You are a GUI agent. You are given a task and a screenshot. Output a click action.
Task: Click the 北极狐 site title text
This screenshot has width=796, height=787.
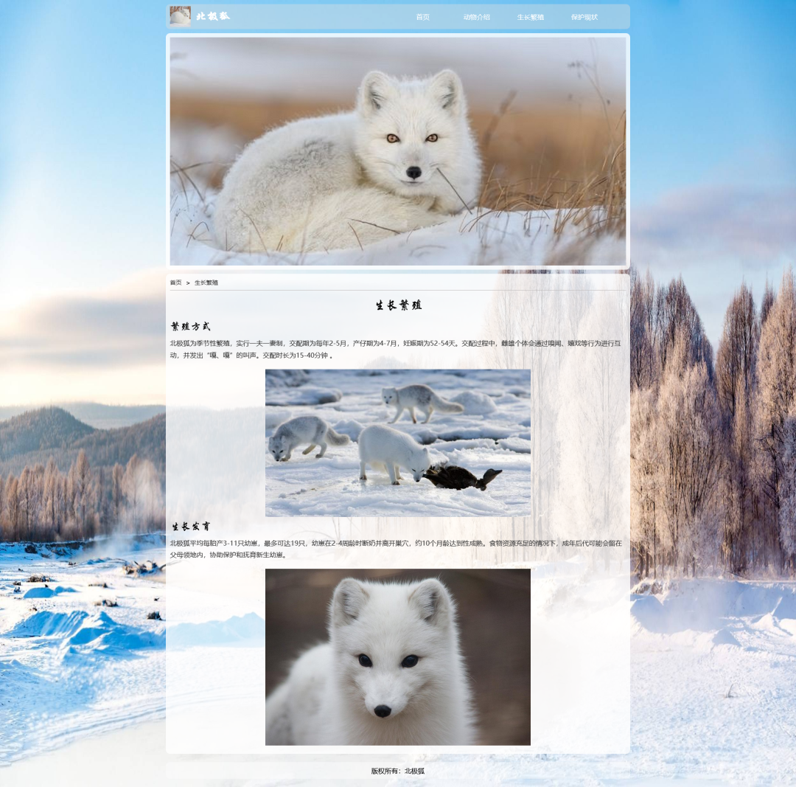click(213, 16)
